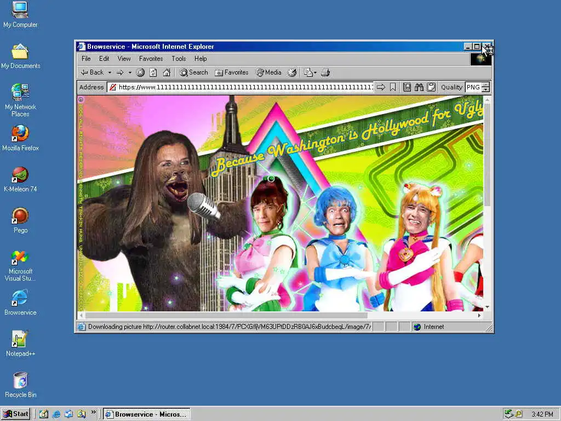The image size is (561, 421).
Task: Click the third Quick Launch icon
Action: coord(68,414)
